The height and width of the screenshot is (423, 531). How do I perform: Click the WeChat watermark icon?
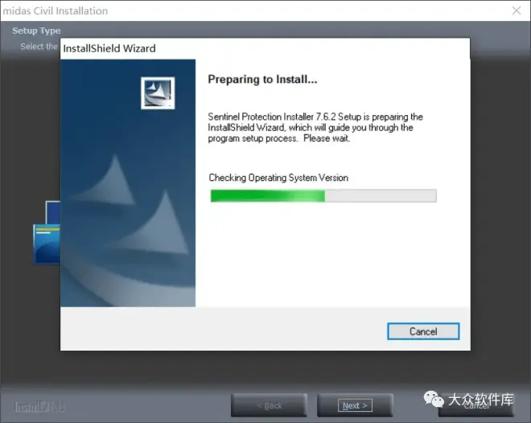[x=434, y=400]
